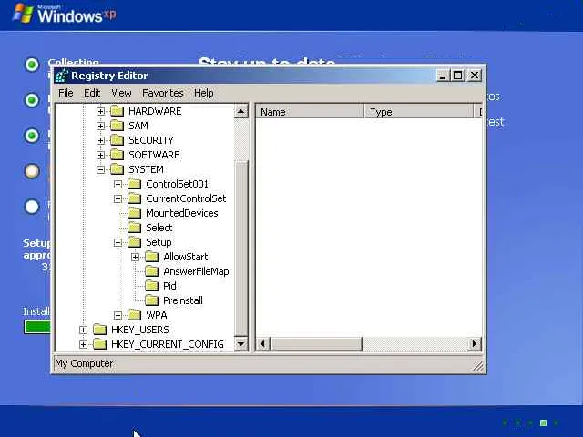583x437 pixels.
Task: Click the SAM folder icon
Action: pyautogui.click(x=118, y=126)
